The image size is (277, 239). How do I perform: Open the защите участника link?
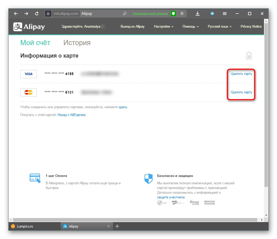click(171, 197)
